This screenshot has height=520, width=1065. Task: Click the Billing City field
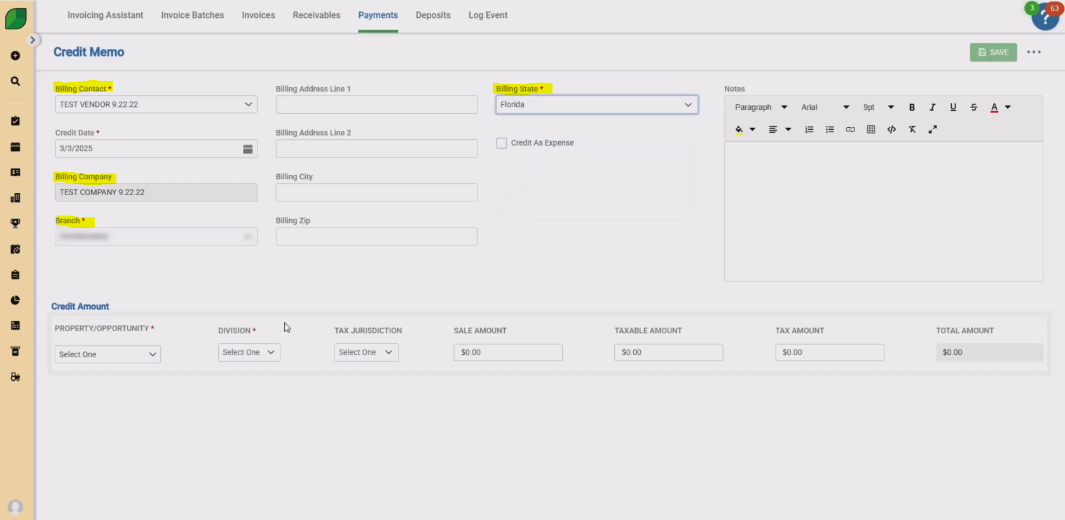tap(376, 192)
